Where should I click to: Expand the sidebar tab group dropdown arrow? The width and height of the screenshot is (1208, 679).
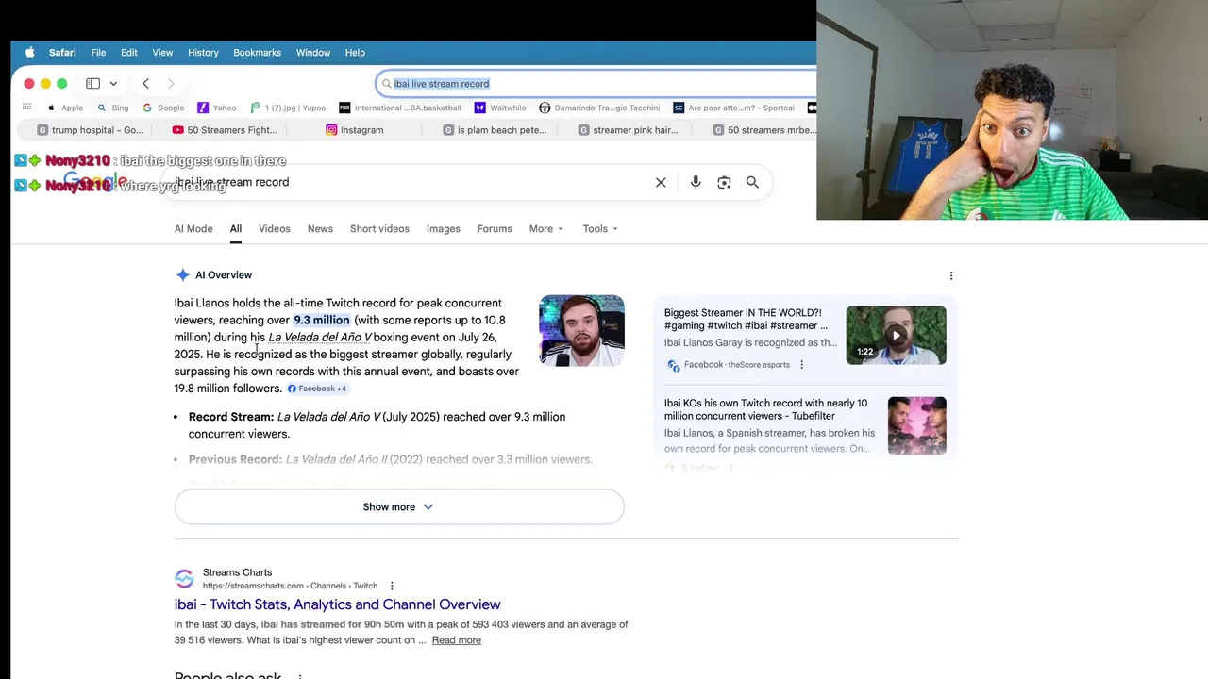click(x=113, y=84)
